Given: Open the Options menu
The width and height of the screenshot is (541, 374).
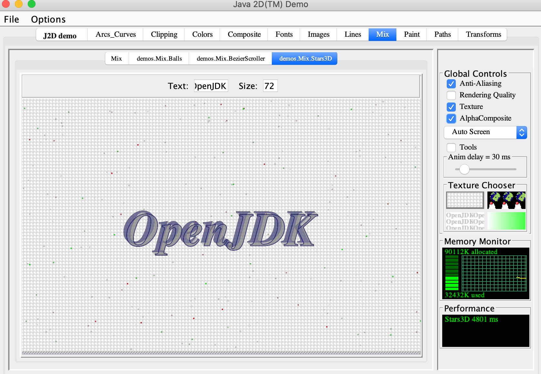Looking at the screenshot, I should coord(48,19).
